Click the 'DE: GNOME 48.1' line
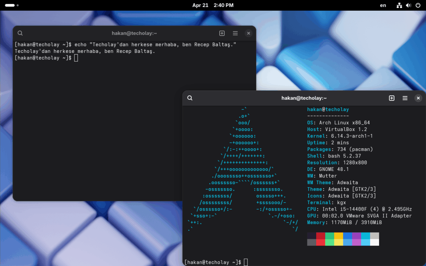 (x=328, y=170)
